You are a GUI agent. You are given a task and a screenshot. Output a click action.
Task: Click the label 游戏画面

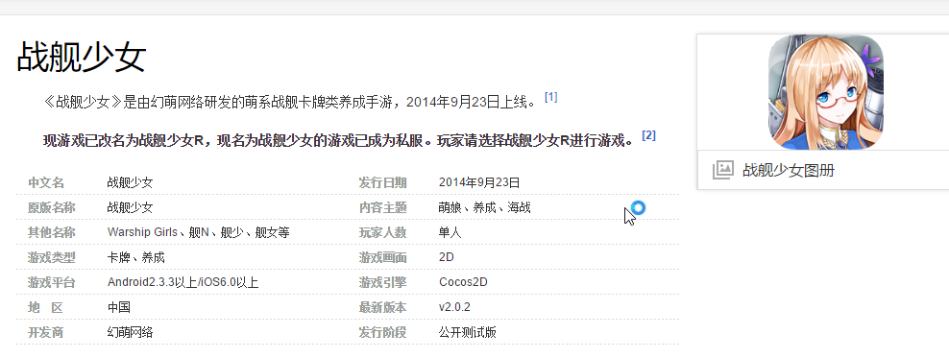tap(382, 257)
